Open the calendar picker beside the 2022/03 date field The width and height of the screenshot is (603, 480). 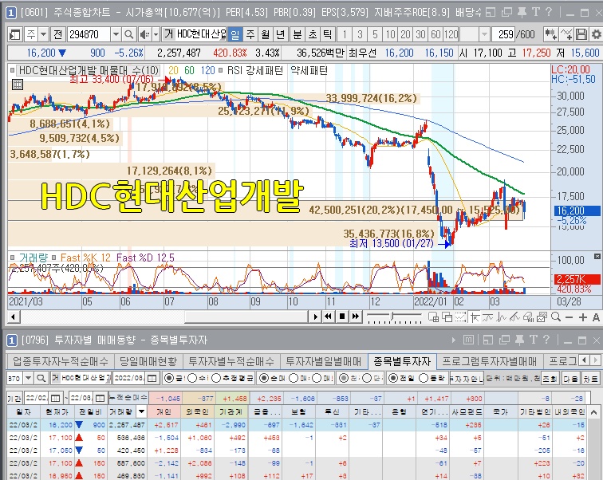pos(152,378)
